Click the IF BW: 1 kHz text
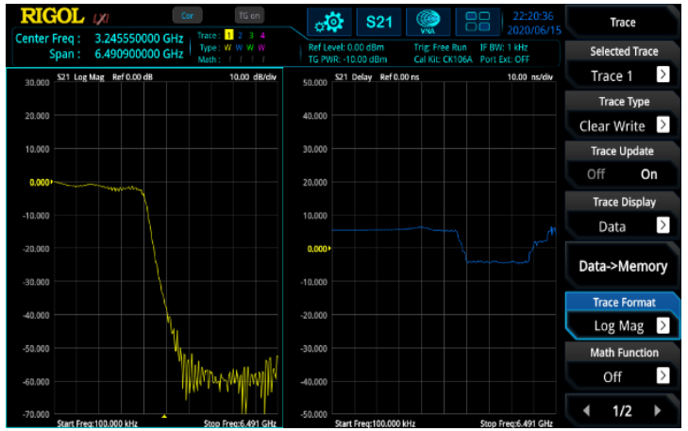The image size is (688, 431). click(x=504, y=47)
